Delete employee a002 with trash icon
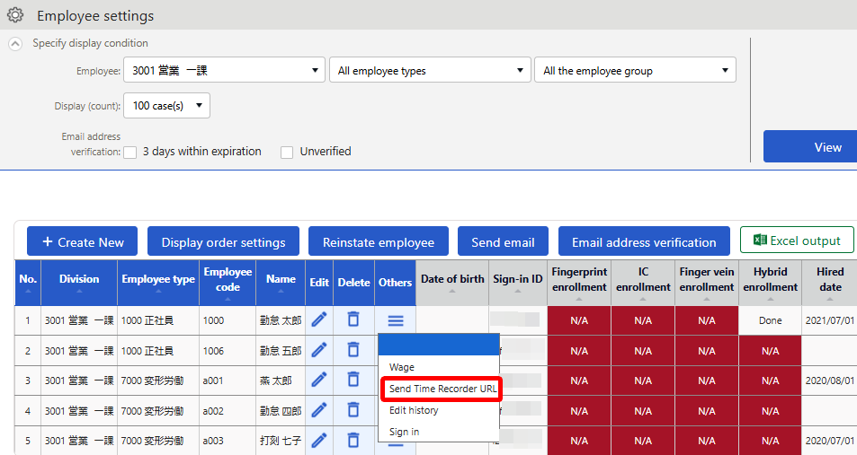Screen dimensions: 857x455 353,410
